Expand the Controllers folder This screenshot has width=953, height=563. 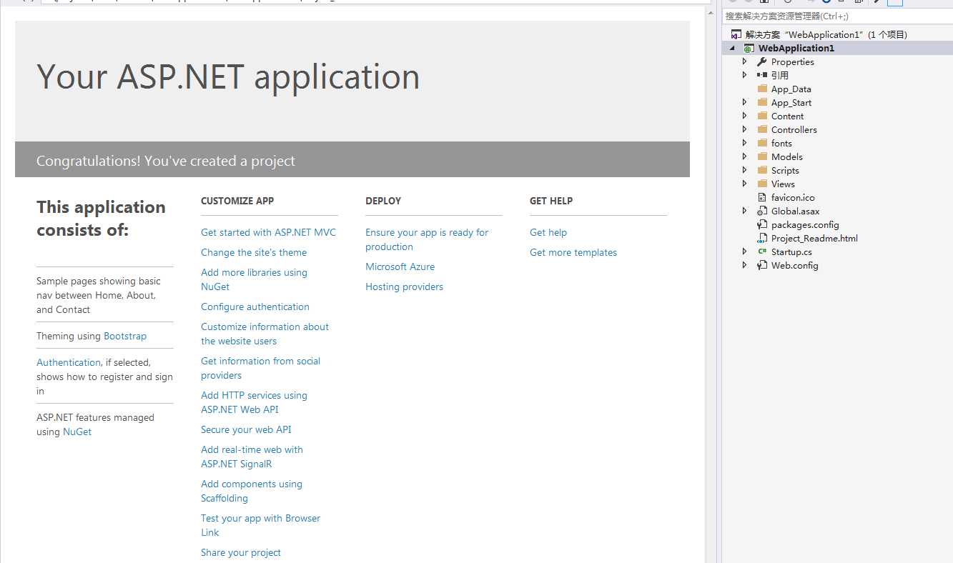(x=745, y=130)
